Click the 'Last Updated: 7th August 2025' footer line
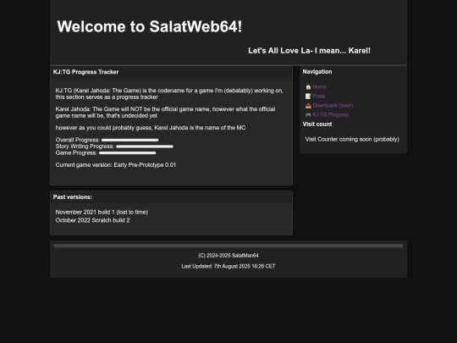This screenshot has width=457, height=343. (228, 266)
